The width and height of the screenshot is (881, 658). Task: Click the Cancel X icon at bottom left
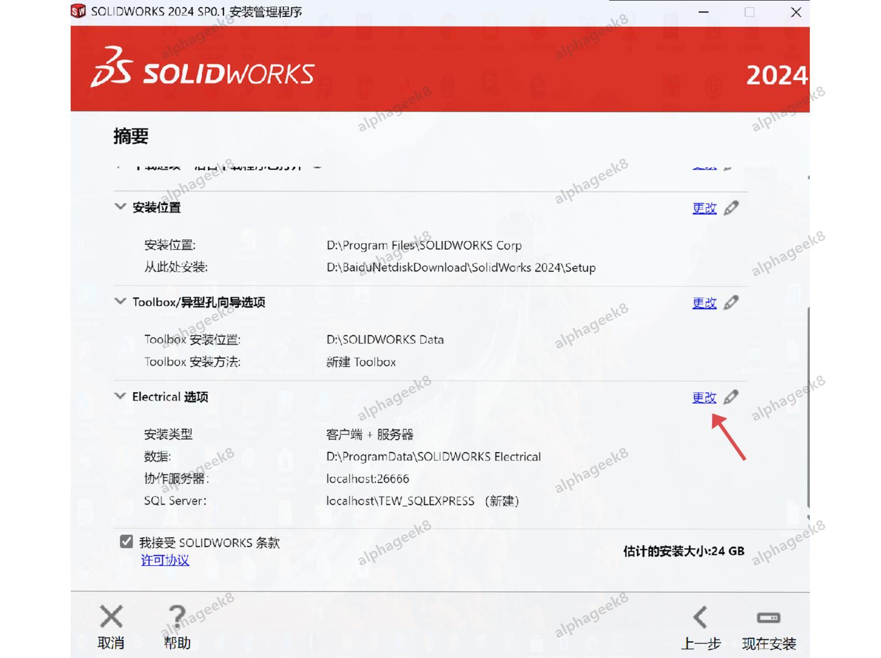(x=111, y=616)
